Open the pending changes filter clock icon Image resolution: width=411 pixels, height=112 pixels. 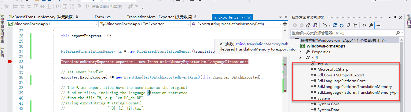point(325,26)
